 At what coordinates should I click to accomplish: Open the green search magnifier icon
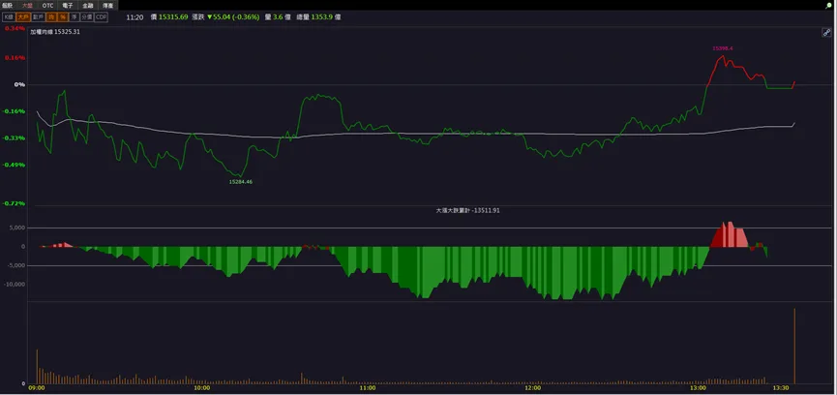pyautogui.click(x=830, y=5)
